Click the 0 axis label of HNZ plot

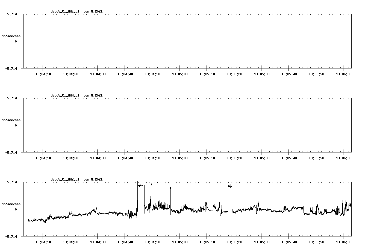click(16, 209)
